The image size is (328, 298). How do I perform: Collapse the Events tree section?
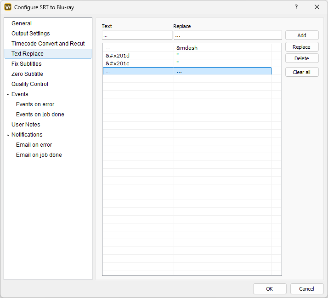pos(8,94)
